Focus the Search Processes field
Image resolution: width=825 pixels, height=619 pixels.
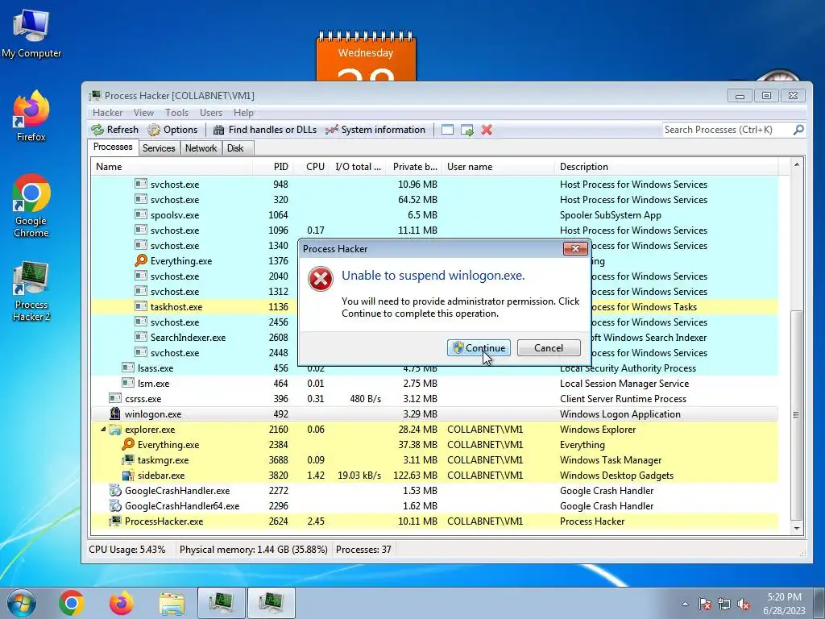click(728, 130)
